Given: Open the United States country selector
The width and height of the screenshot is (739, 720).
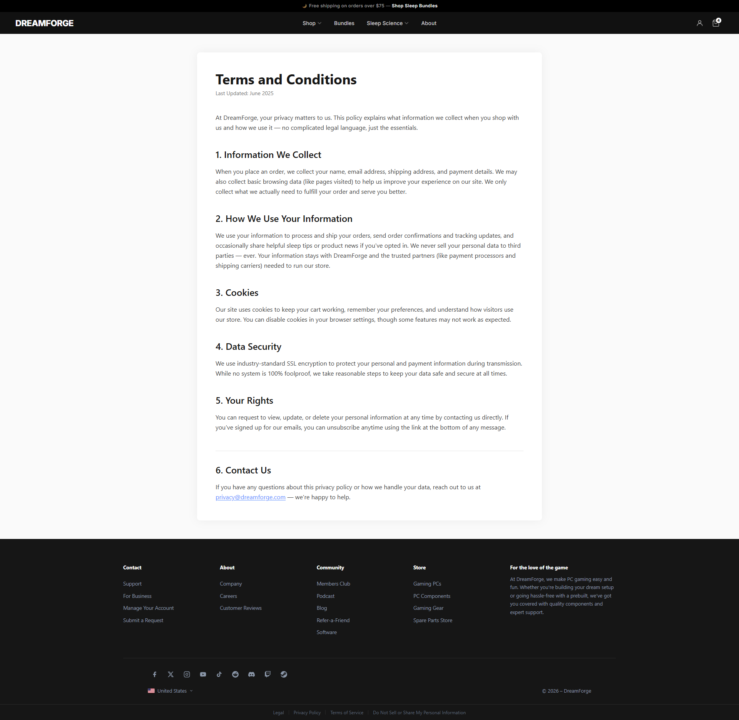Looking at the screenshot, I should coord(170,691).
